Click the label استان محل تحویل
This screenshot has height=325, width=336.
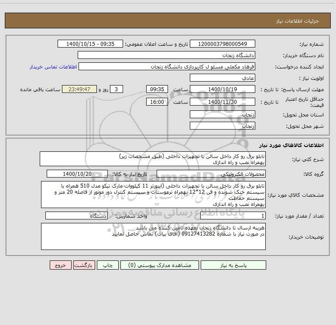click(x=303, y=115)
